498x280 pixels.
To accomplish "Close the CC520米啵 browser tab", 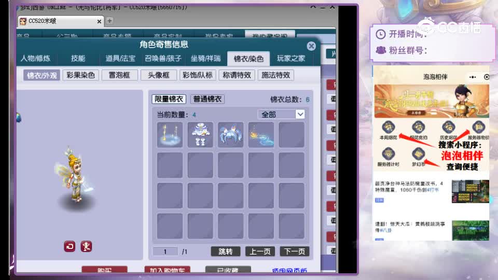I will tap(99, 21).
